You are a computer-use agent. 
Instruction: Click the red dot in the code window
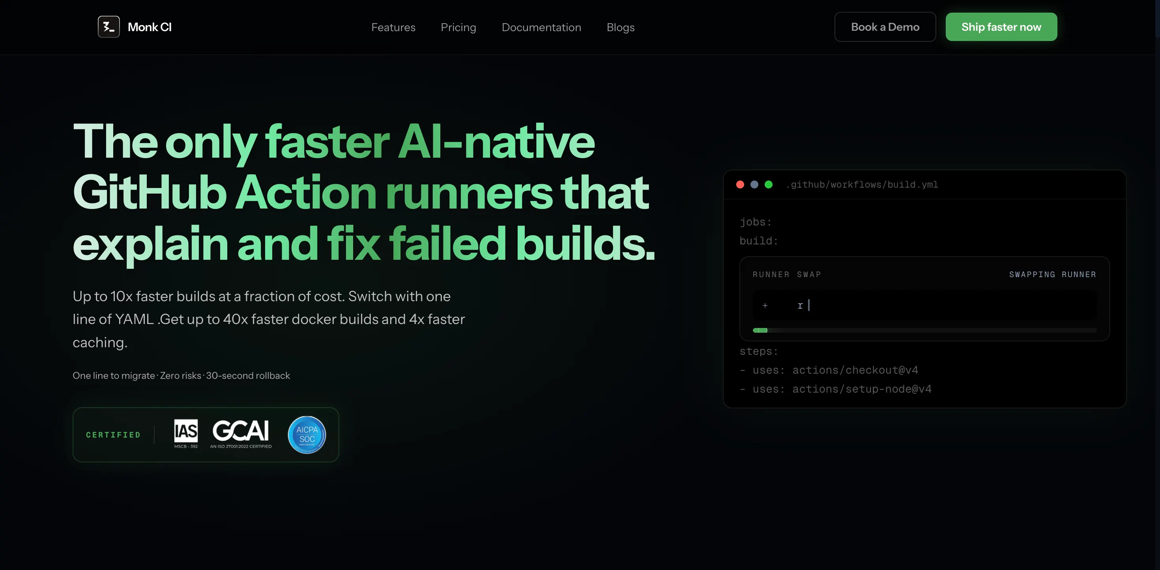740,184
